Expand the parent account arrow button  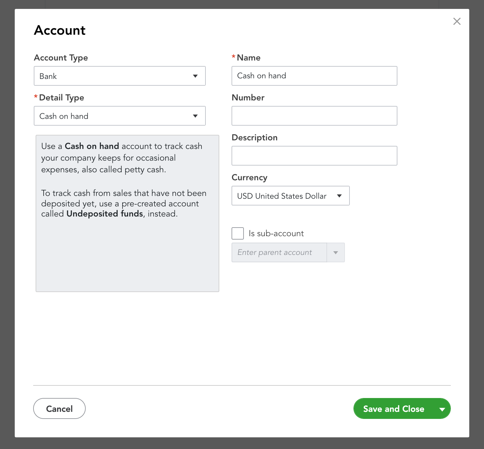(336, 252)
